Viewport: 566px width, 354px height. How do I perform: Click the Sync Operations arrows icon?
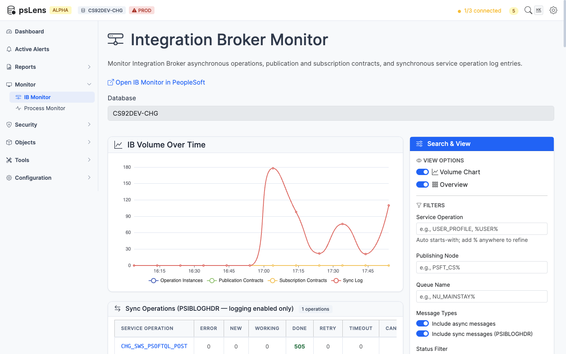pyautogui.click(x=118, y=308)
